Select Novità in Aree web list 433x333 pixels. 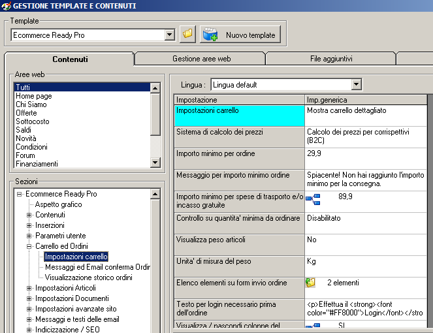(82, 138)
